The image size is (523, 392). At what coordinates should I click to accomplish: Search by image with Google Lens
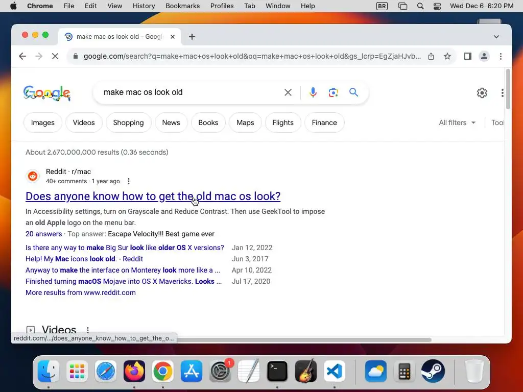[333, 92]
